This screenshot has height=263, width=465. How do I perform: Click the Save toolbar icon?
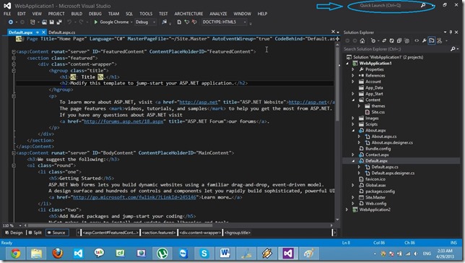click(x=51, y=22)
